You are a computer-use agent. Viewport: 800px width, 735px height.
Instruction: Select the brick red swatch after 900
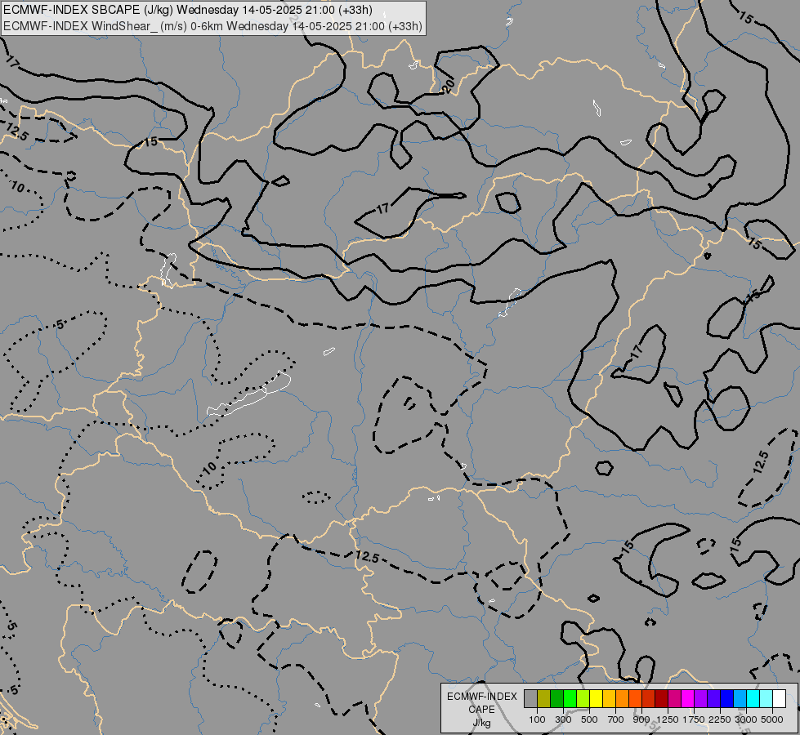click(649, 698)
